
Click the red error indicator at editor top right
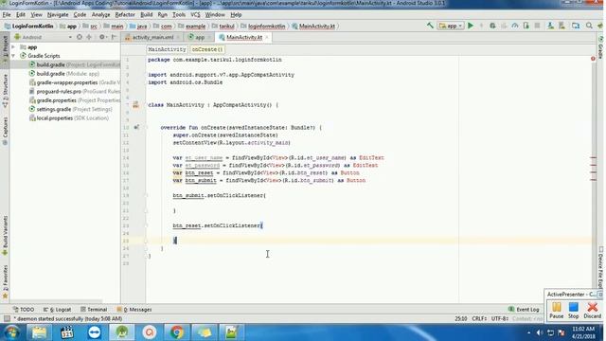593,59
